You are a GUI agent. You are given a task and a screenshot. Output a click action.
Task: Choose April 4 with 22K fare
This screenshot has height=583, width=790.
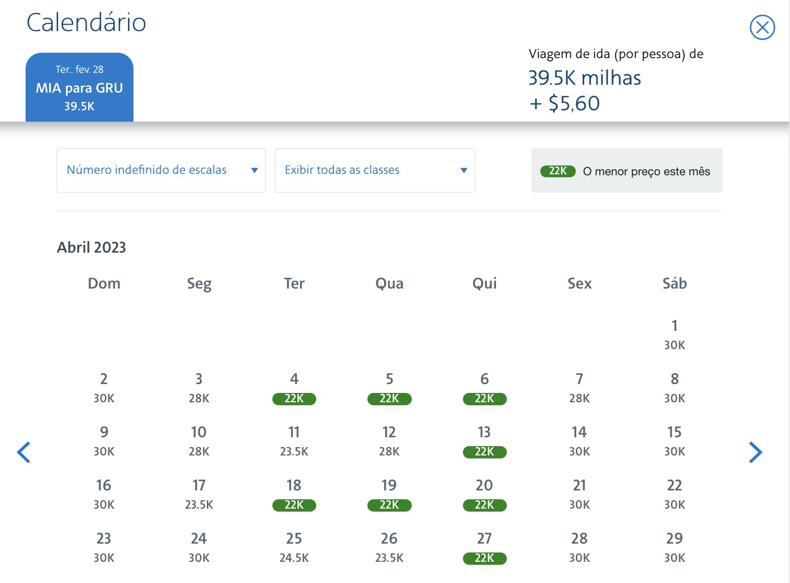pyautogui.click(x=294, y=388)
